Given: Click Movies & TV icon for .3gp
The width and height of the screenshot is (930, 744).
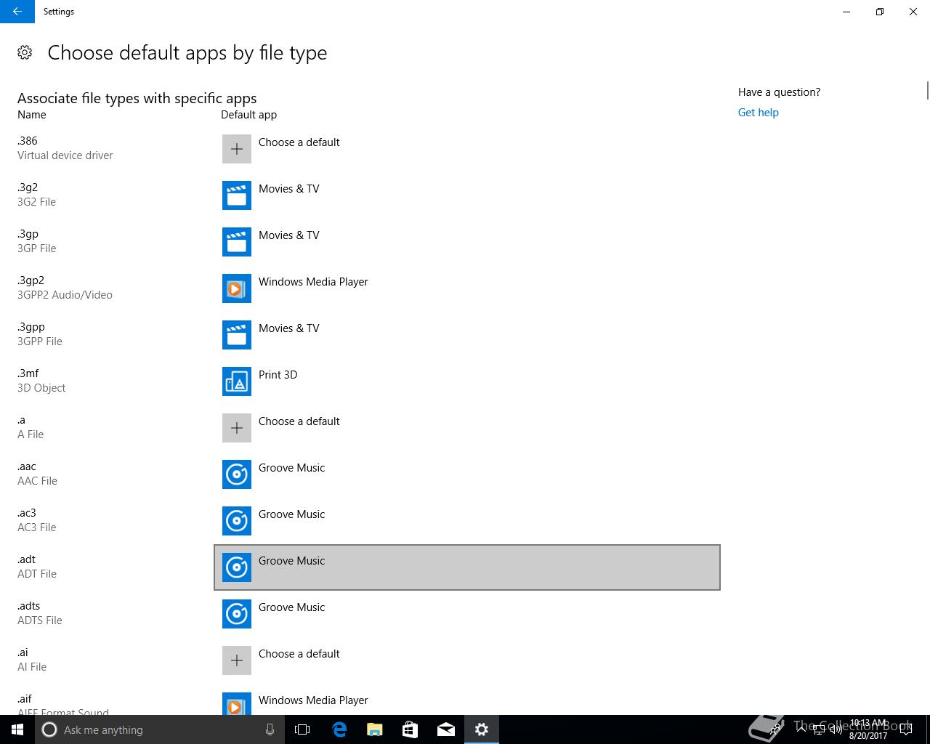Looking at the screenshot, I should [237, 242].
